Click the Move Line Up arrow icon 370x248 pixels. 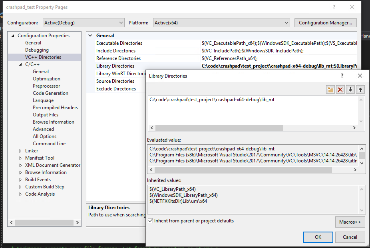click(360, 90)
